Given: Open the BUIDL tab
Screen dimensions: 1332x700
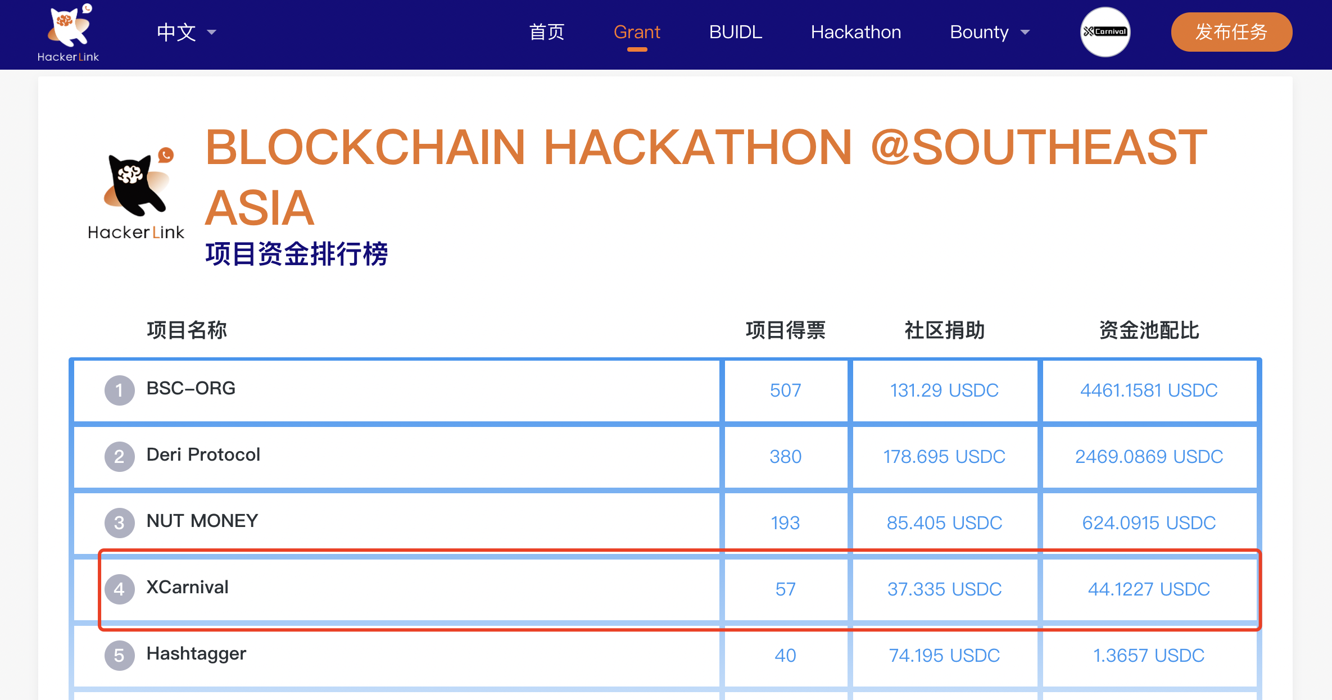Looking at the screenshot, I should pos(735,32).
